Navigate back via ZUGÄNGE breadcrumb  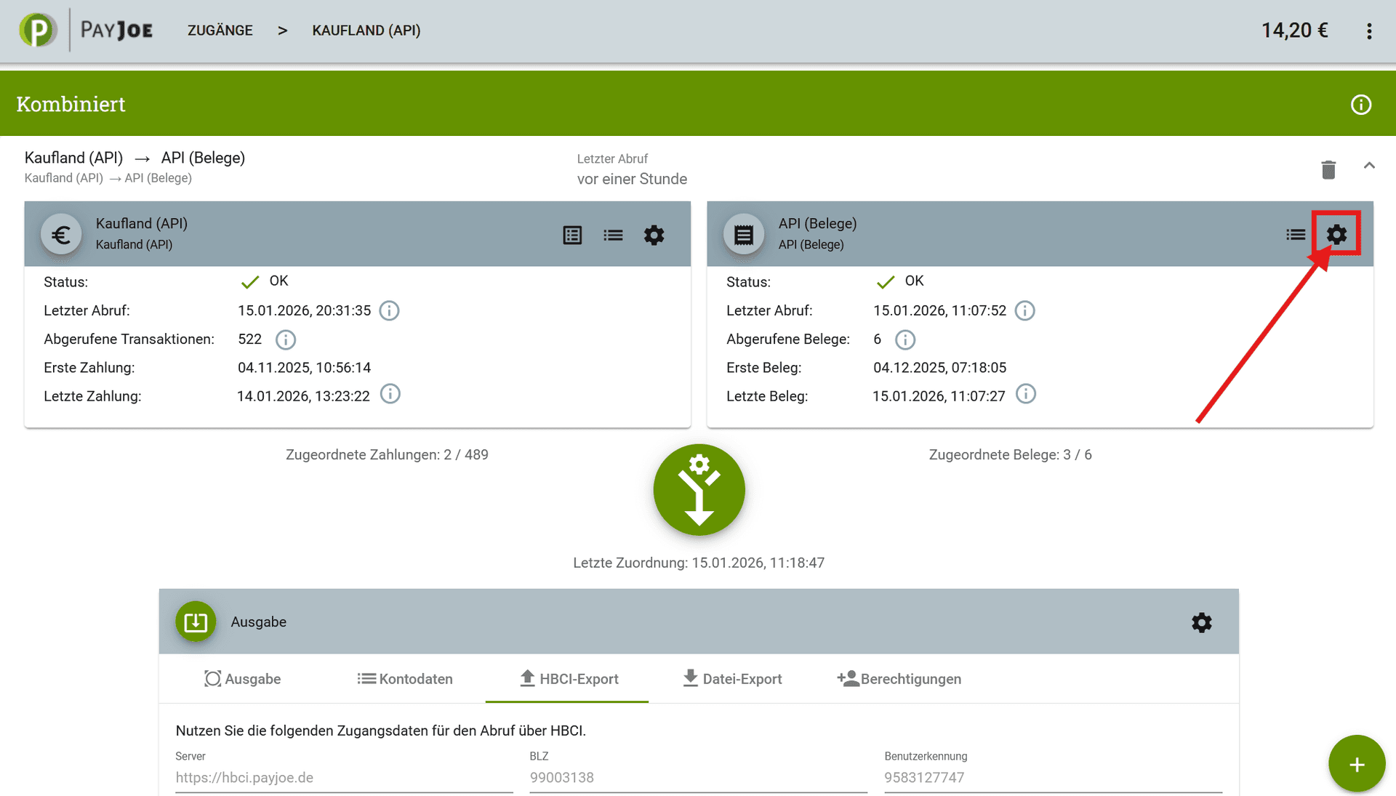click(220, 31)
